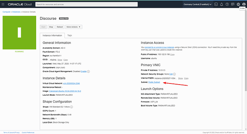
Task: Select the eu-frankfurt-1 region value
Action: [55, 56]
